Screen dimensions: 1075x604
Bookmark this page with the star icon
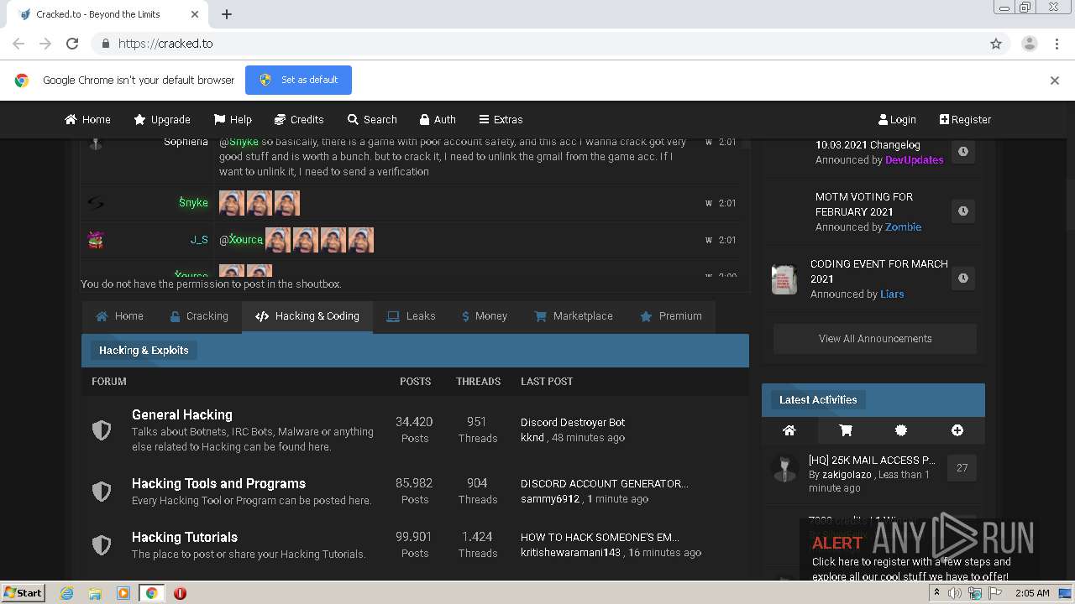point(996,44)
